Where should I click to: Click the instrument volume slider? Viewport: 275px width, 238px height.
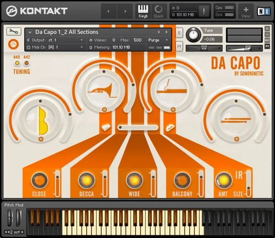(244, 48)
